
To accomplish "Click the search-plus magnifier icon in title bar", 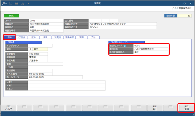I will point(4,3).
